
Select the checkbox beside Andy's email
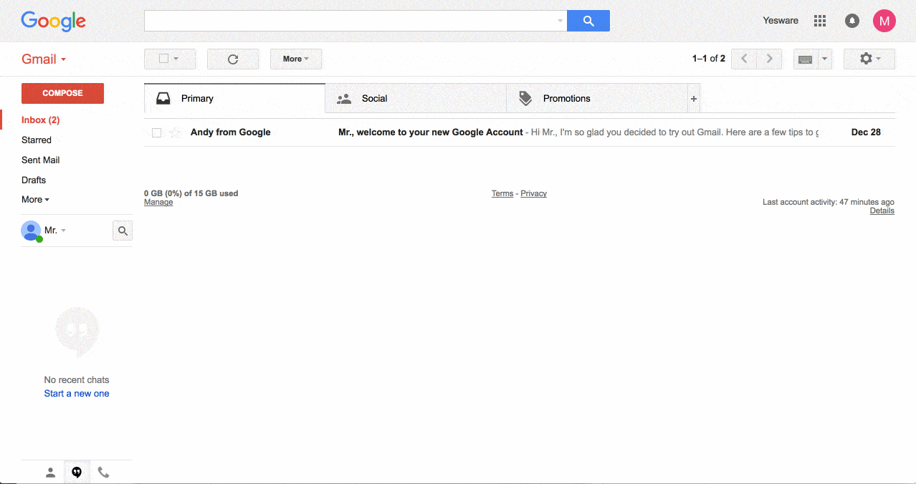tap(156, 132)
